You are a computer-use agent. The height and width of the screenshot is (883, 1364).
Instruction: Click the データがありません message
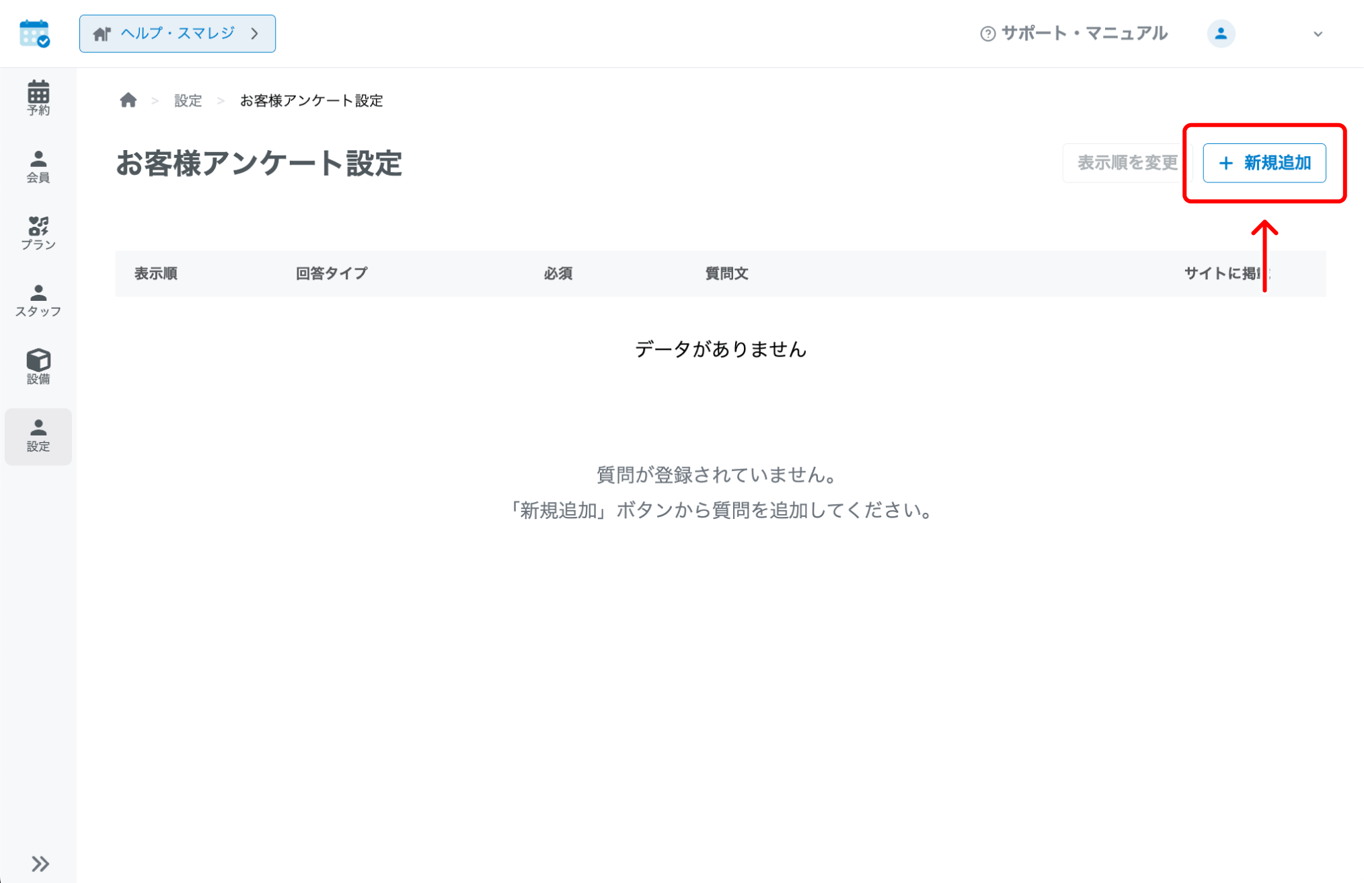720,349
